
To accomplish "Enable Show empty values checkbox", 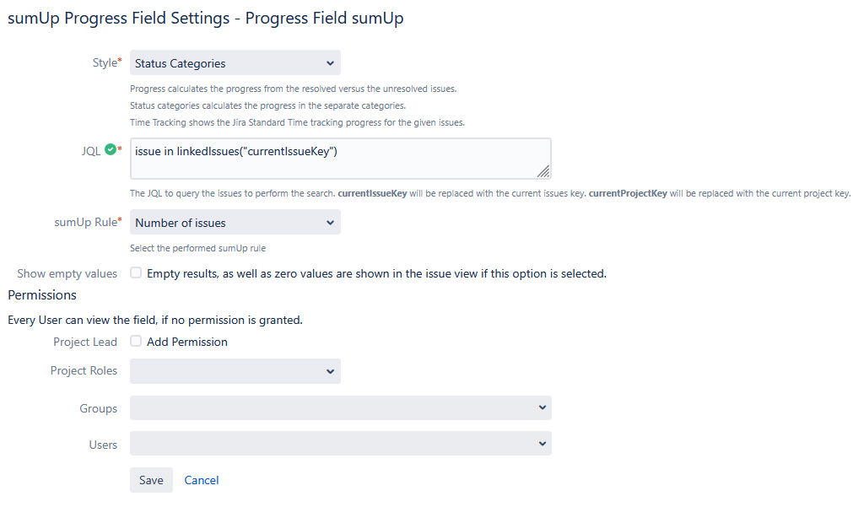I will coord(136,273).
